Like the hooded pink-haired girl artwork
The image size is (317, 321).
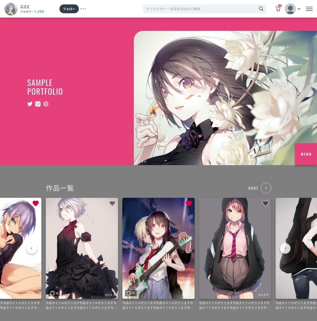[x=265, y=203]
